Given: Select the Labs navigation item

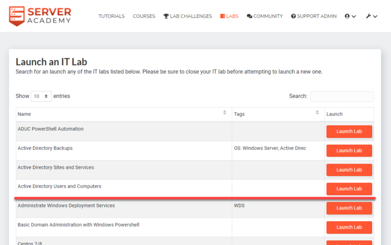Looking at the screenshot, I should (x=229, y=16).
